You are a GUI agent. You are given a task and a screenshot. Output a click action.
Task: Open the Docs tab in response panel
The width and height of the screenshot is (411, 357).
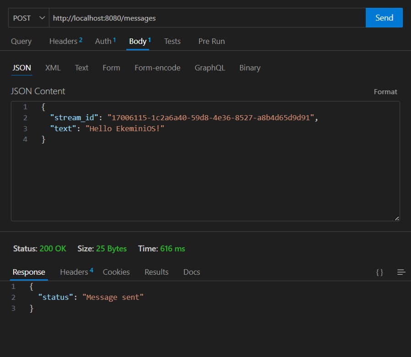click(x=192, y=272)
